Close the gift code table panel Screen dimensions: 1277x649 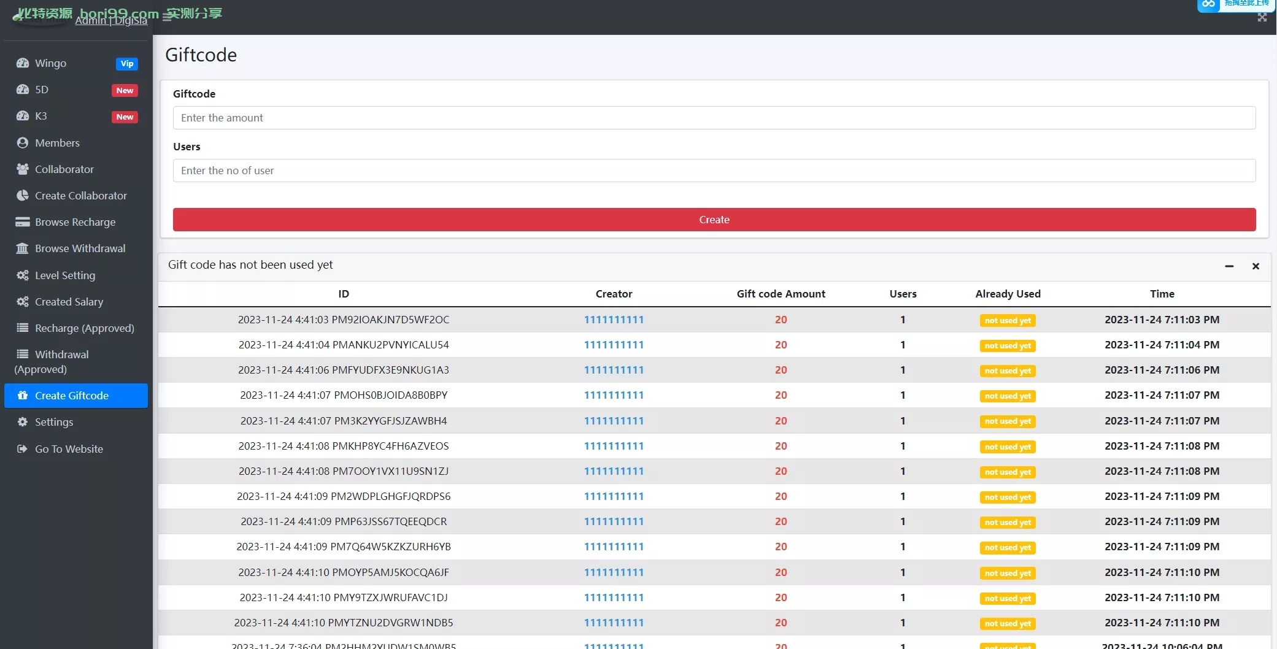[1256, 266]
